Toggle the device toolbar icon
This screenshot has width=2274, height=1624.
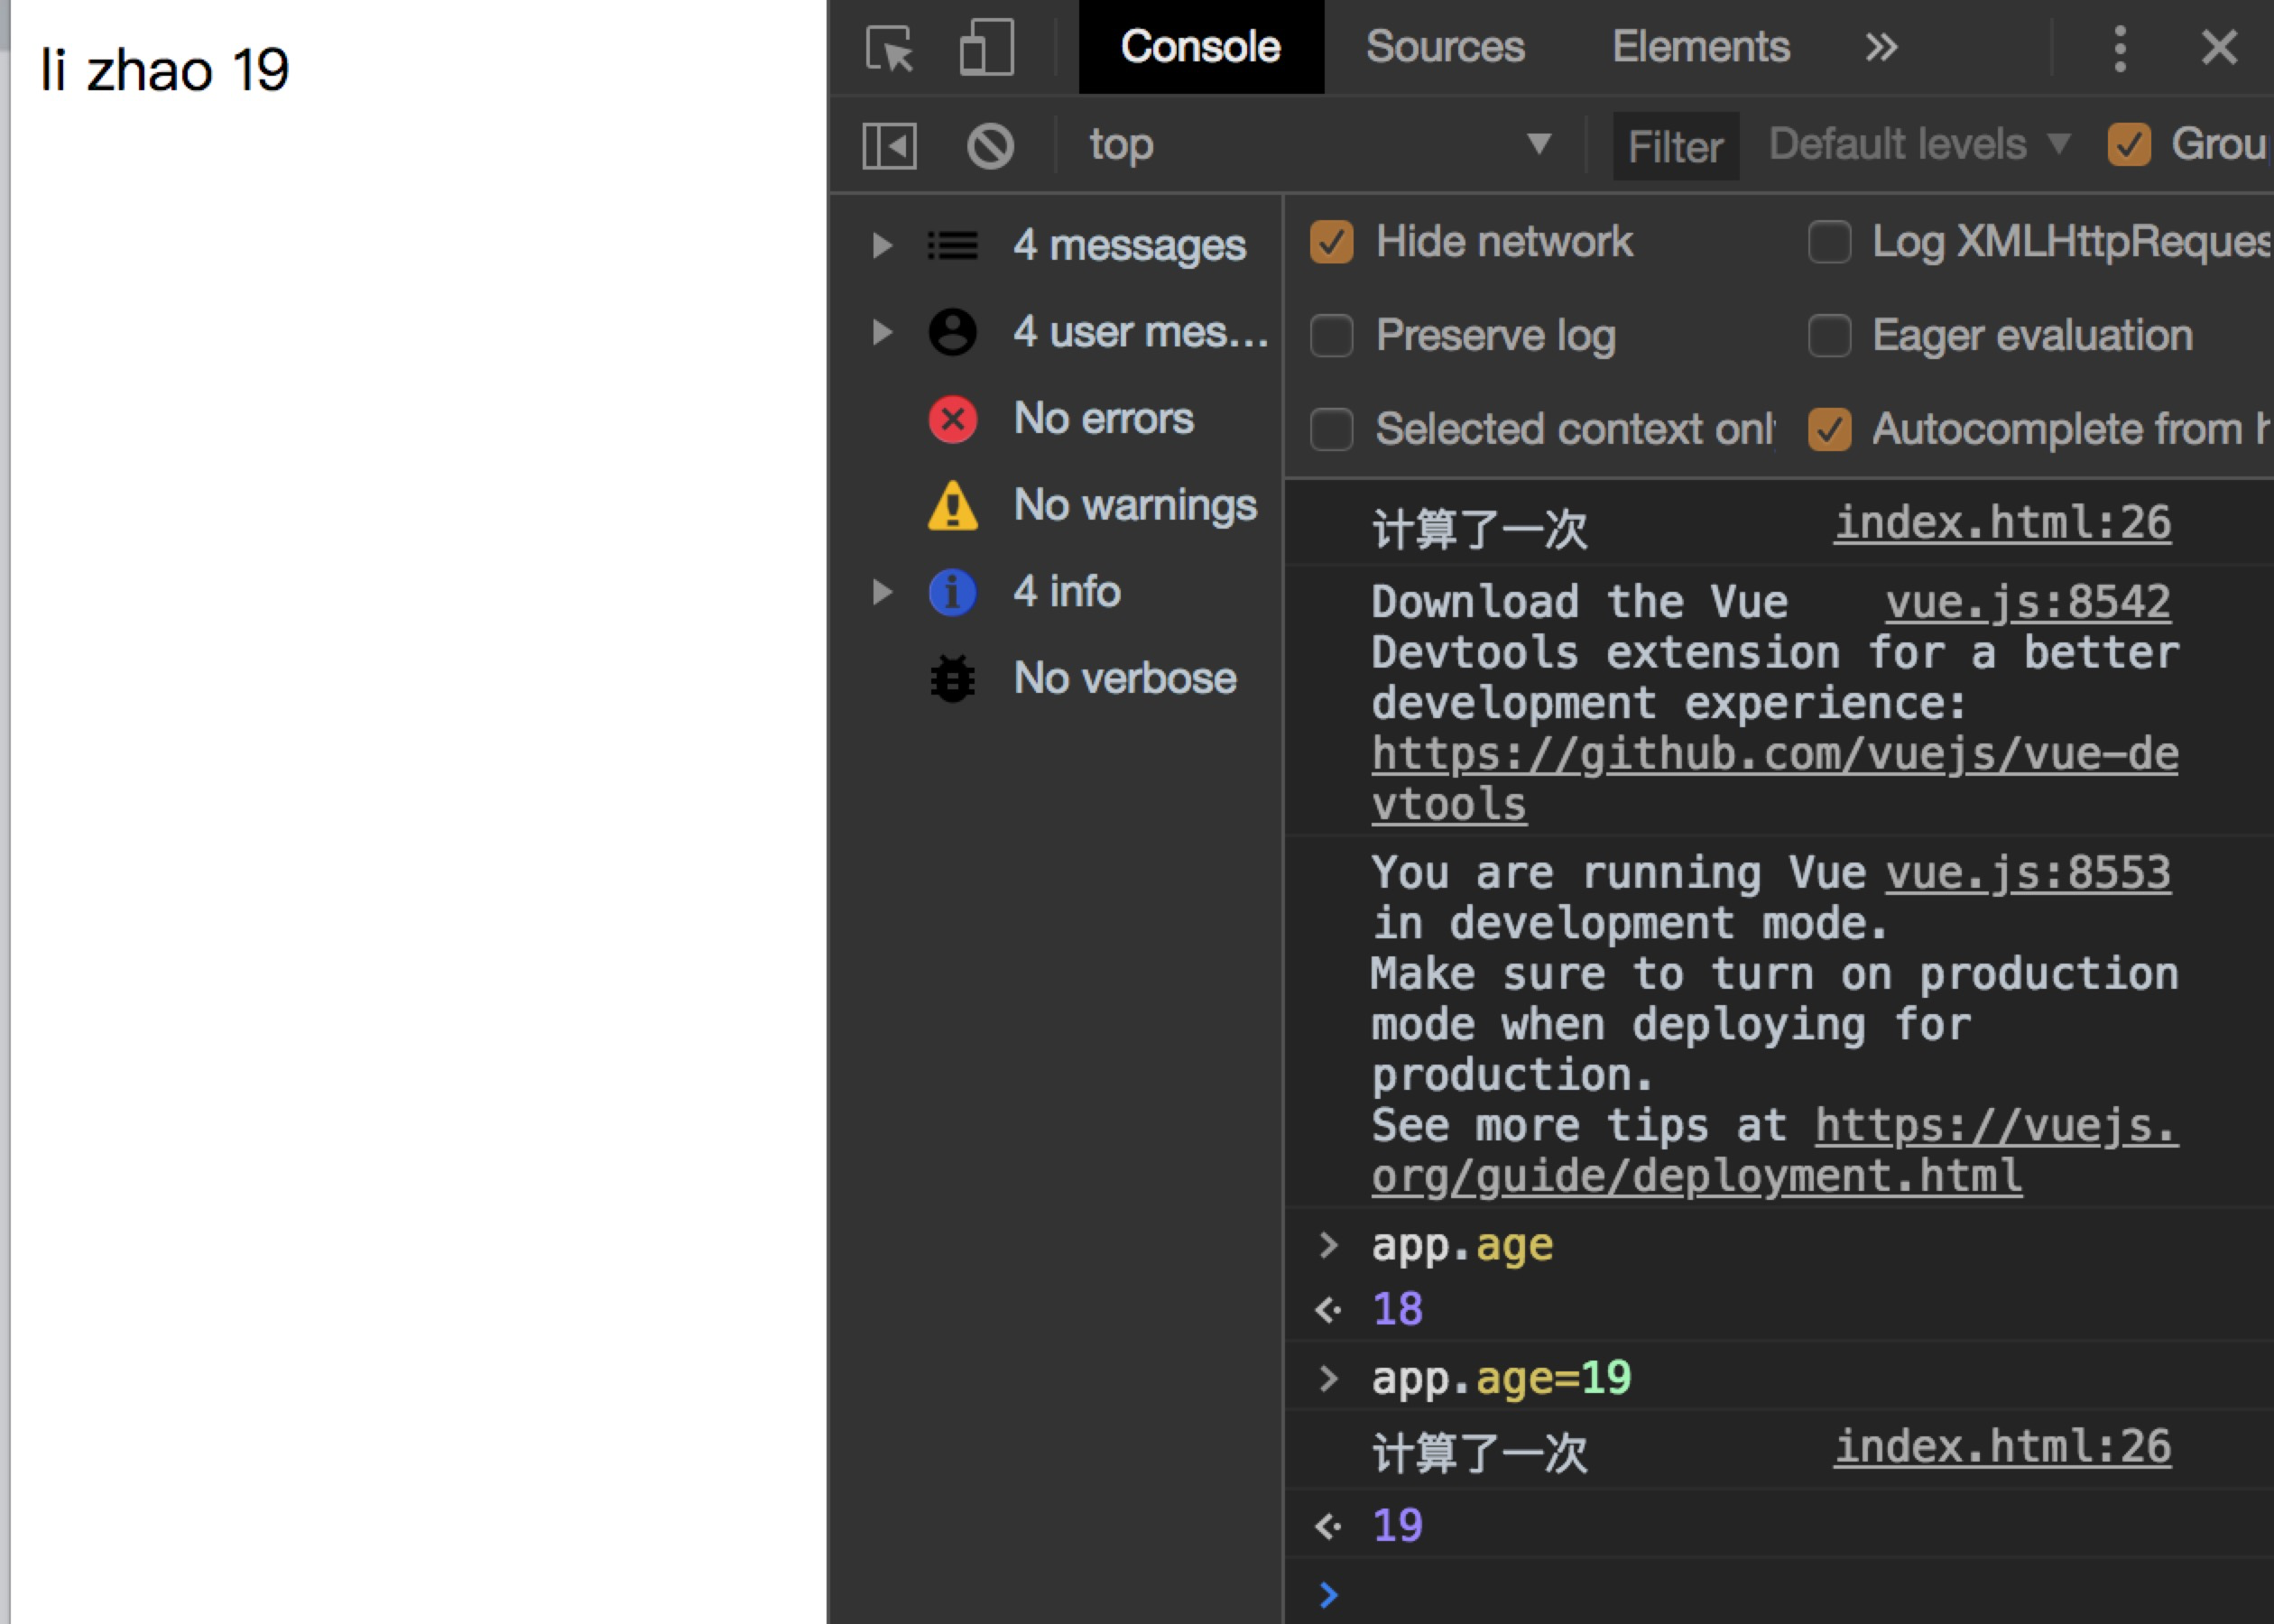pyautogui.click(x=986, y=48)
